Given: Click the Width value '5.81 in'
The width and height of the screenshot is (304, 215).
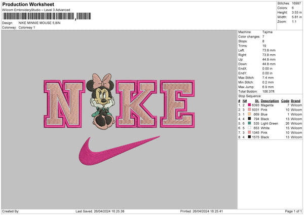Looking at the screenshot, I should 296,17.
